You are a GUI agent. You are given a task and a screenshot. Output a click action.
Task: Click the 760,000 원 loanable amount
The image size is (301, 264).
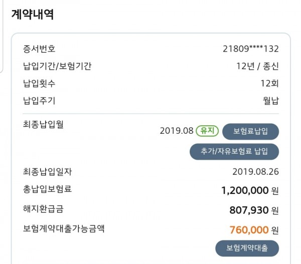click(254, 230)
